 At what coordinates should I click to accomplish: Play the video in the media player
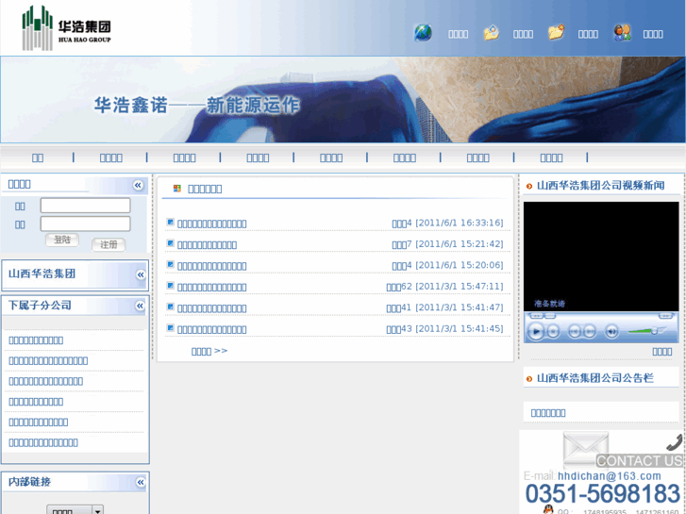[536, 331]
